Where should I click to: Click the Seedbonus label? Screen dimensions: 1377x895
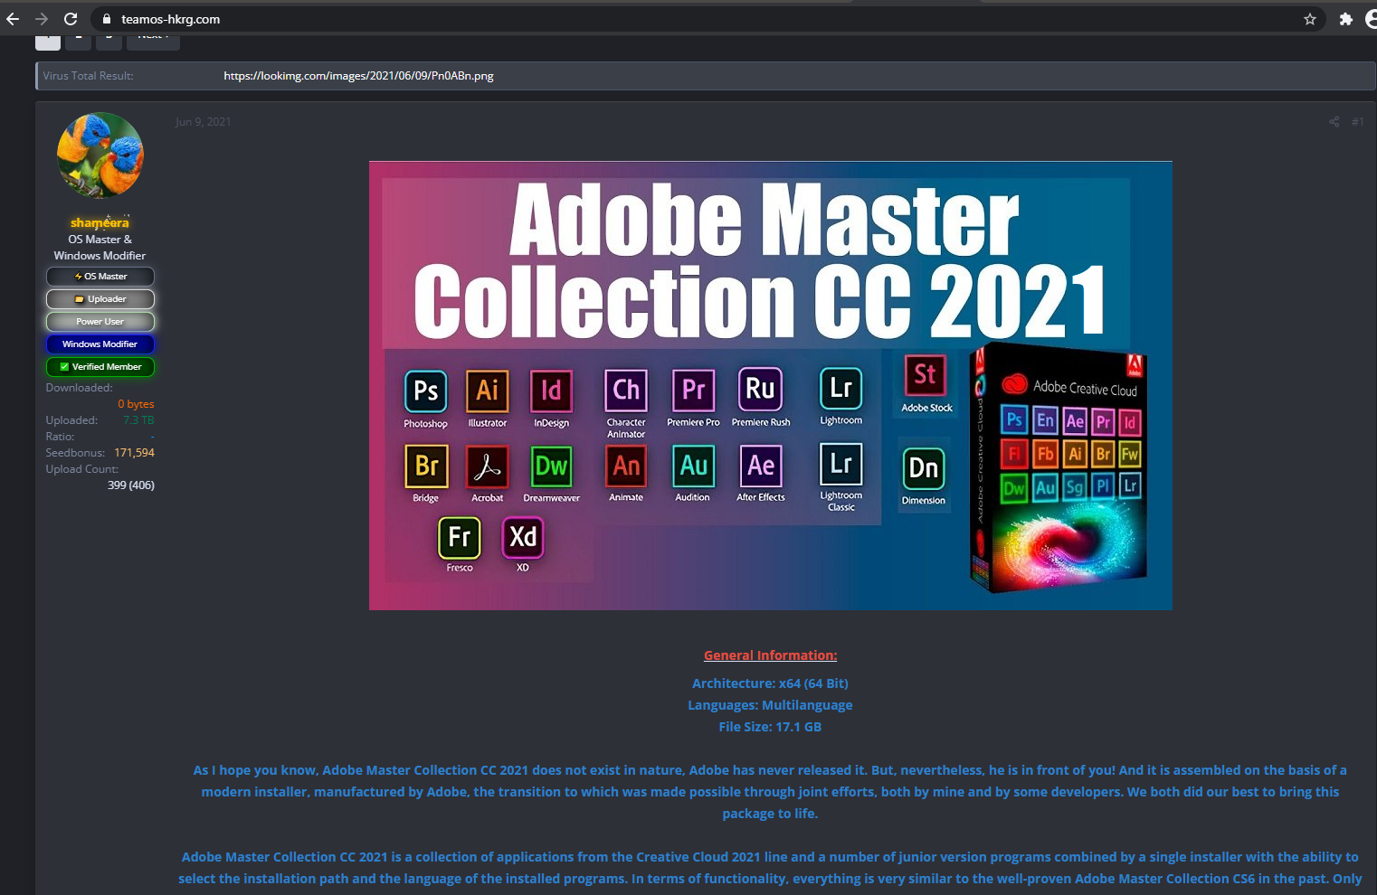click(75, 453)
